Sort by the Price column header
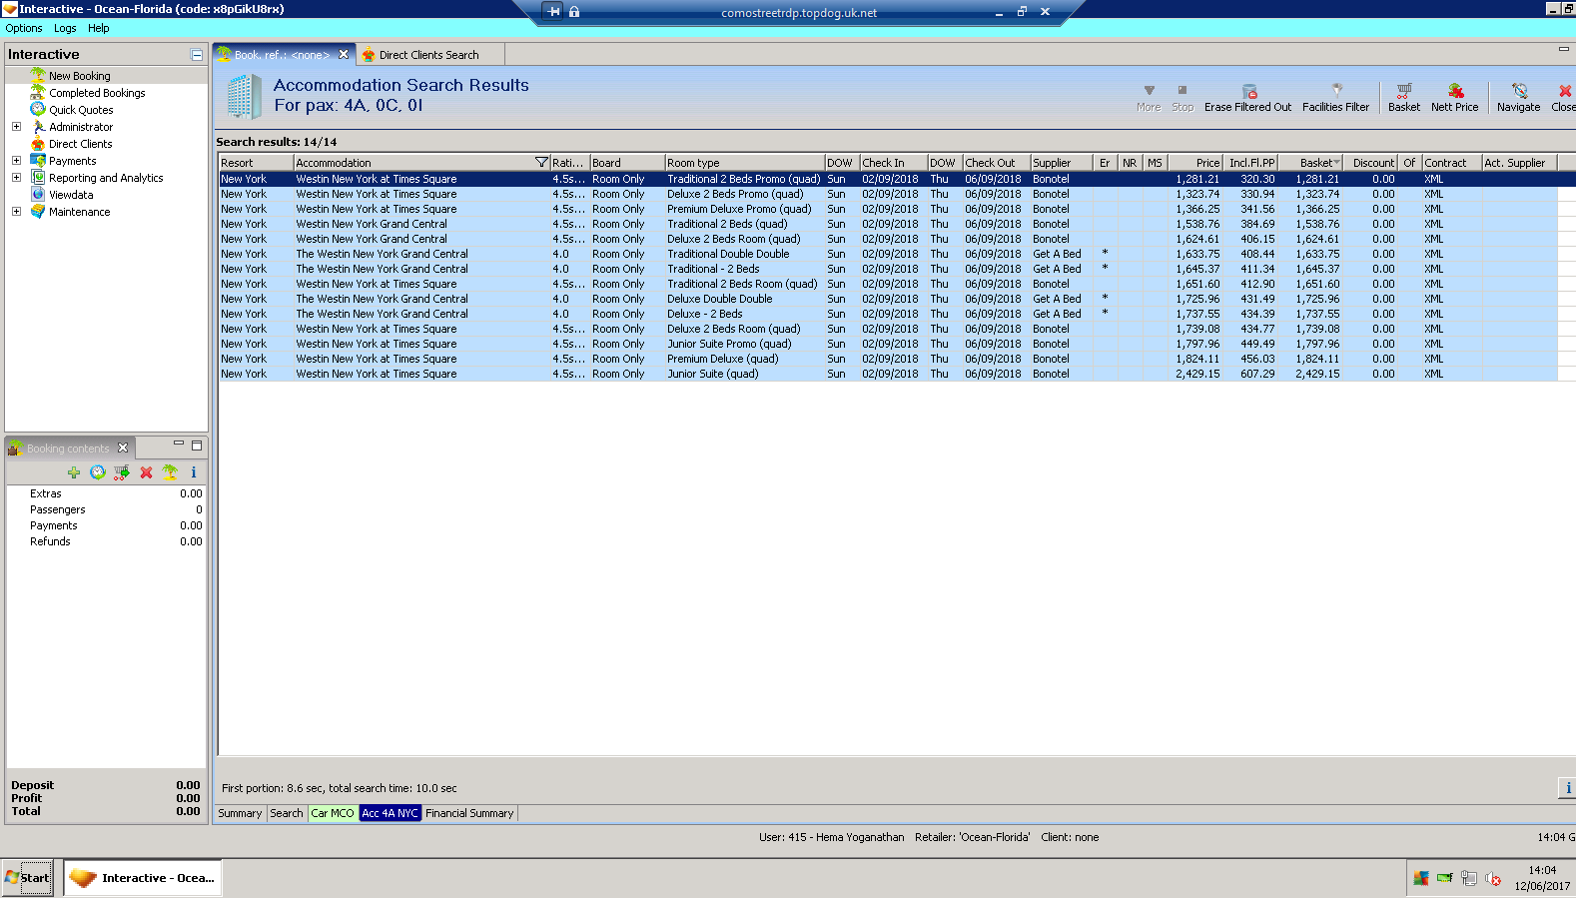1576x898 pixels. pos(1194,163)
